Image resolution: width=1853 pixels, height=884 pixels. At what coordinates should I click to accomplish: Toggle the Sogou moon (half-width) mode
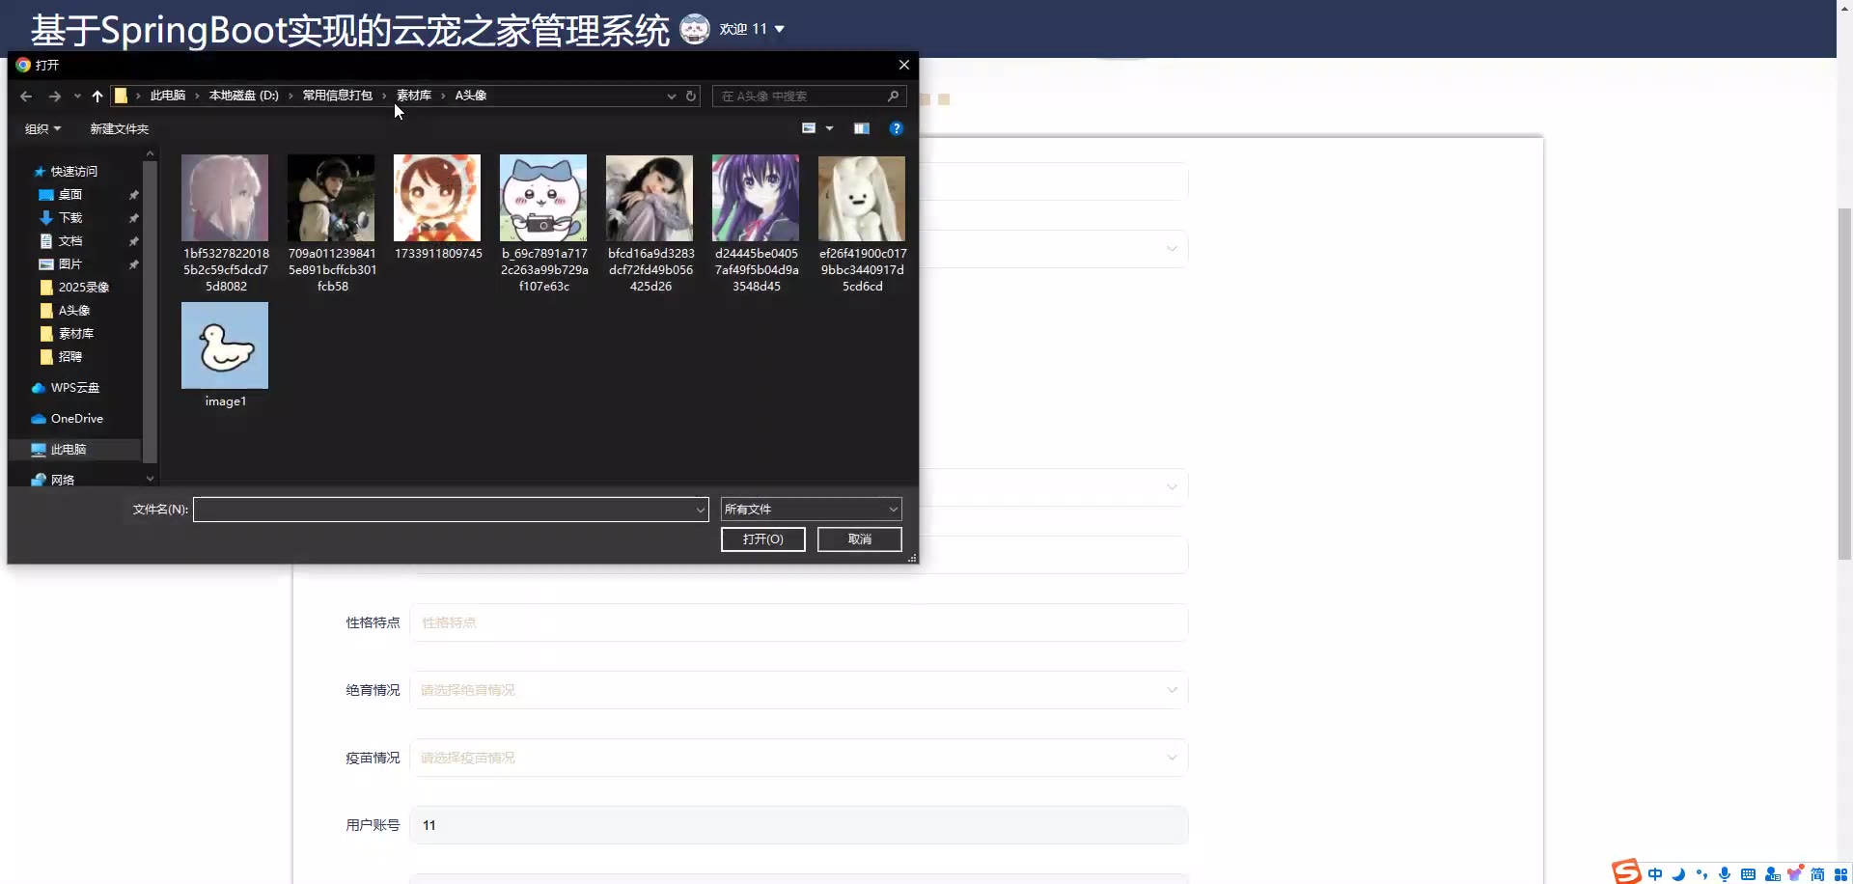[x=1678, y=874]
